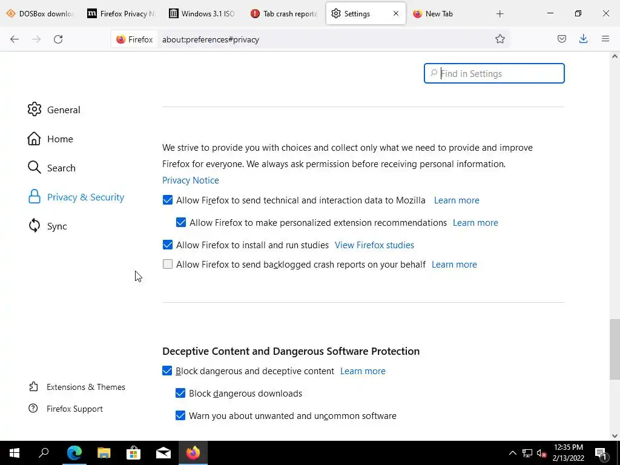Switch to New Tab tab
This screenshot has height=465, width=620.
pyautogui.click(x=447, y=13)
